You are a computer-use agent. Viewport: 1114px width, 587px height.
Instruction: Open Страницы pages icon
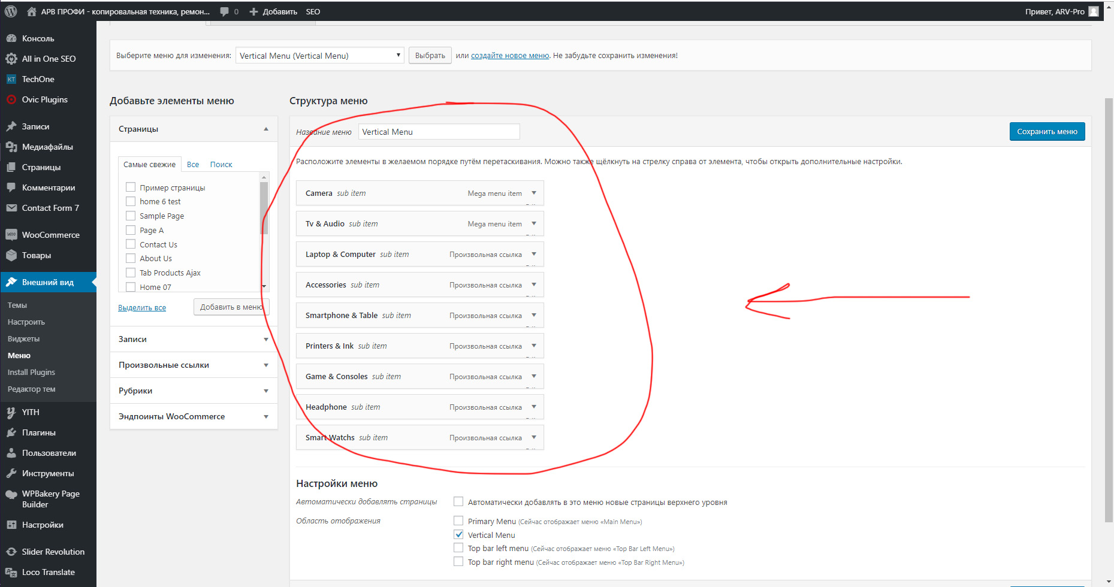point(11,167)
